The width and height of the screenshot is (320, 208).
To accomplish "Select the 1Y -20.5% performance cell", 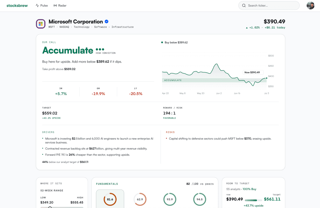I will (136, 92).
